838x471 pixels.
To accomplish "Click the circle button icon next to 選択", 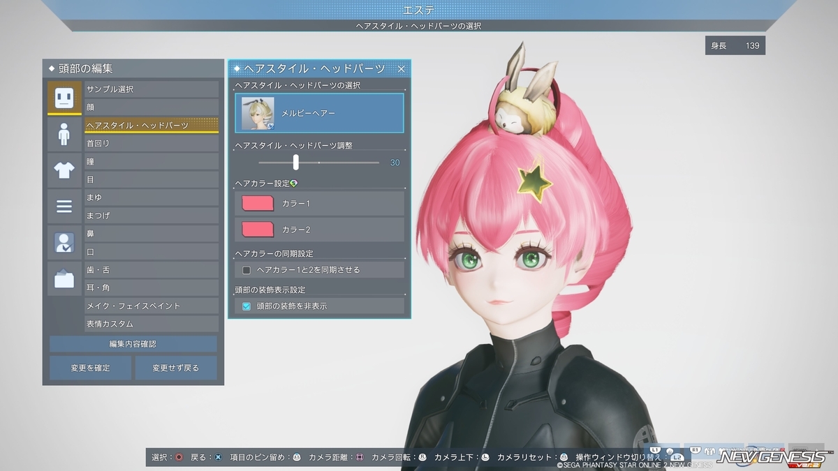I will (179, 457).
